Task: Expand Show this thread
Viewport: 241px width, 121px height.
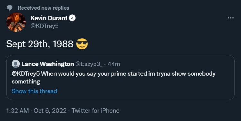Action: click(34, 91)
